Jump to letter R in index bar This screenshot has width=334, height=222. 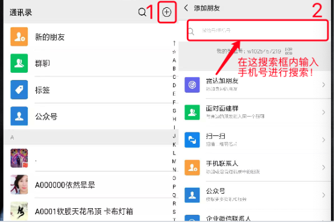coord(174,203)
